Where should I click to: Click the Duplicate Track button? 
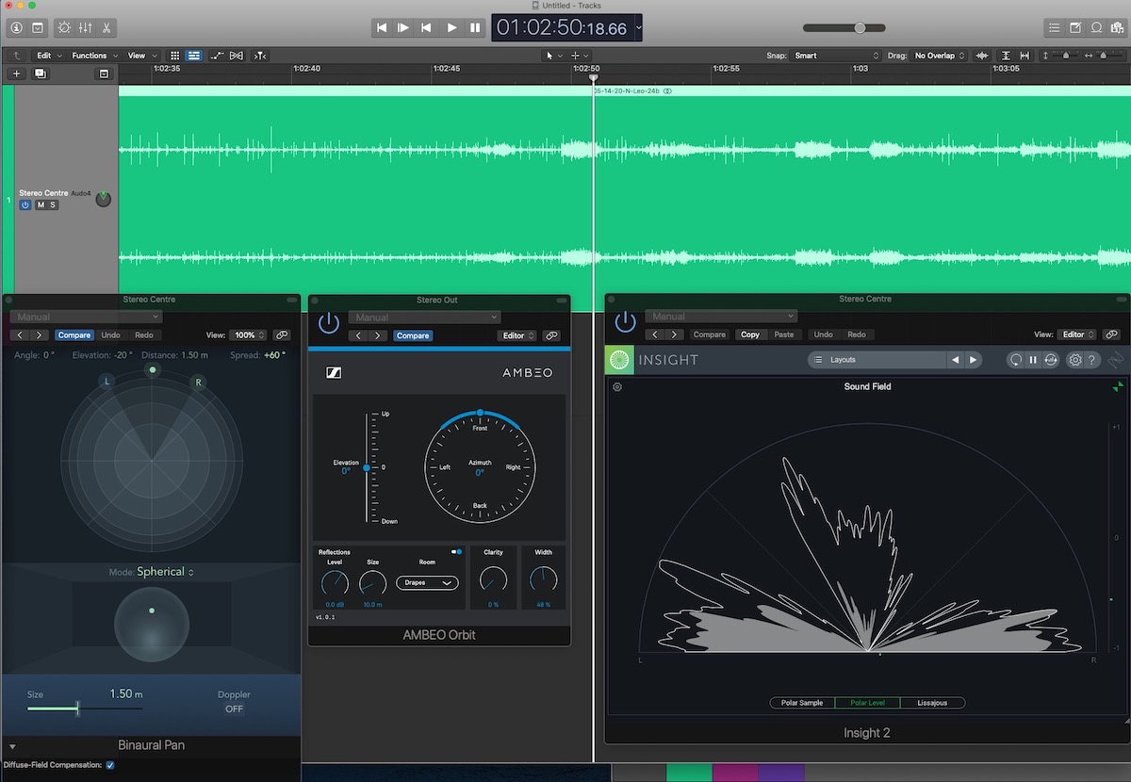point(41,73)
